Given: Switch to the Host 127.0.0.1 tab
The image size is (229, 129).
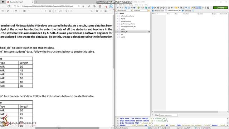Looking at the screenshot, I should coord(158,11).
